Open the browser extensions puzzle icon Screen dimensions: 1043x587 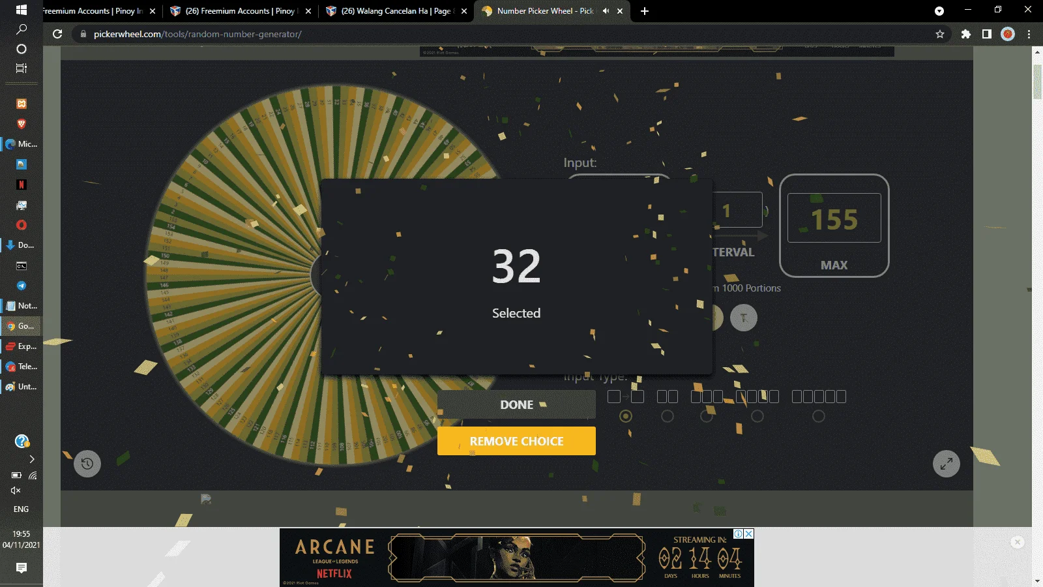pyautogui.click(x=965, y=34)
